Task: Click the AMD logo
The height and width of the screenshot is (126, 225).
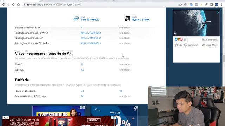Action: tap(127, 19)
